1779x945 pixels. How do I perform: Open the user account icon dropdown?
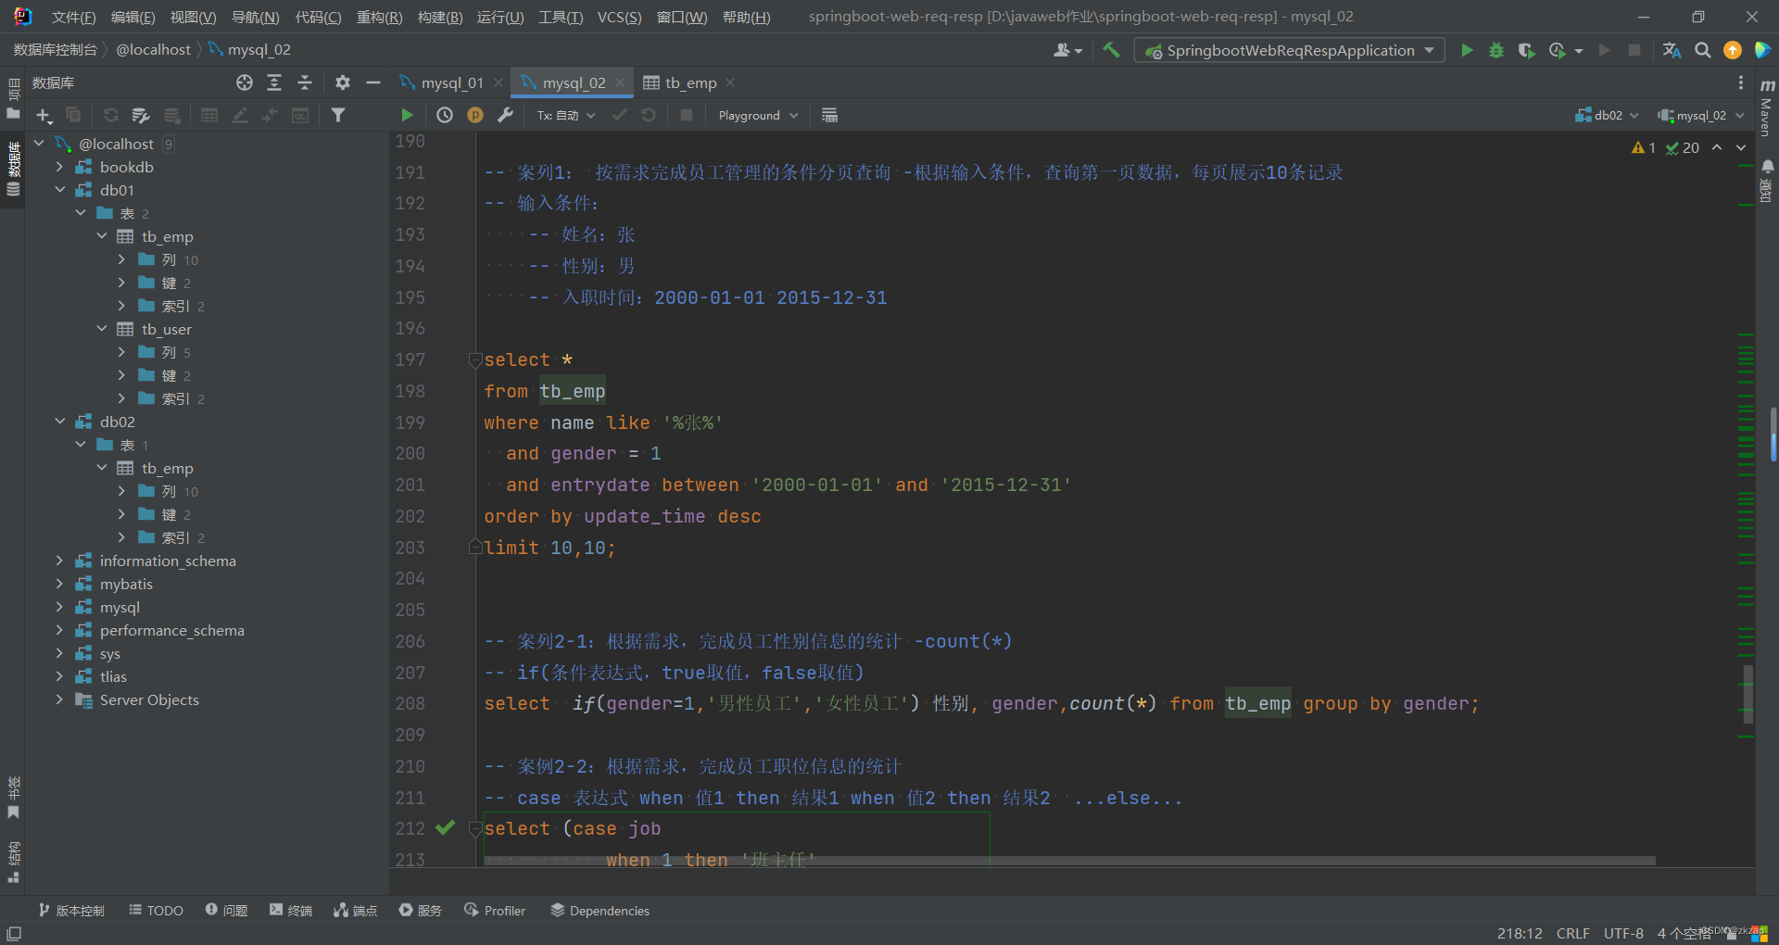click(x=1067, y=50)
